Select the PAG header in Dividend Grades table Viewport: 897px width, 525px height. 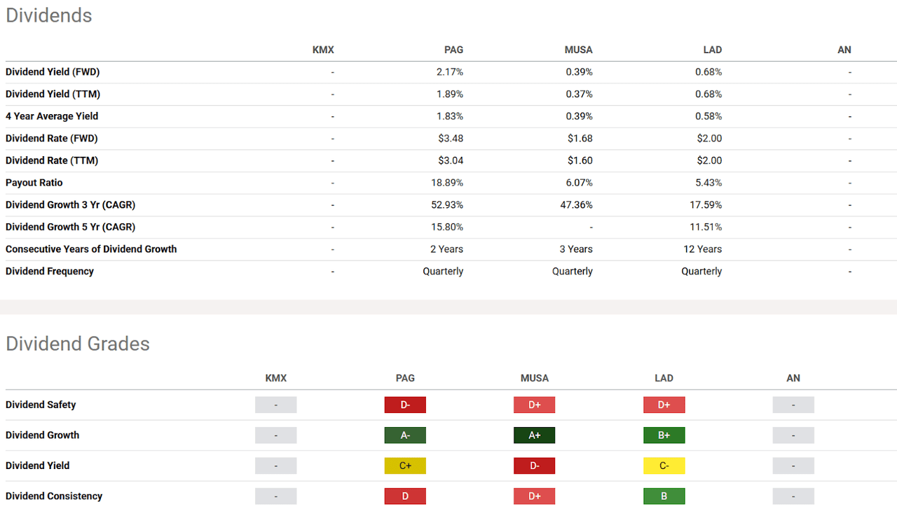[x=405, y=378]
